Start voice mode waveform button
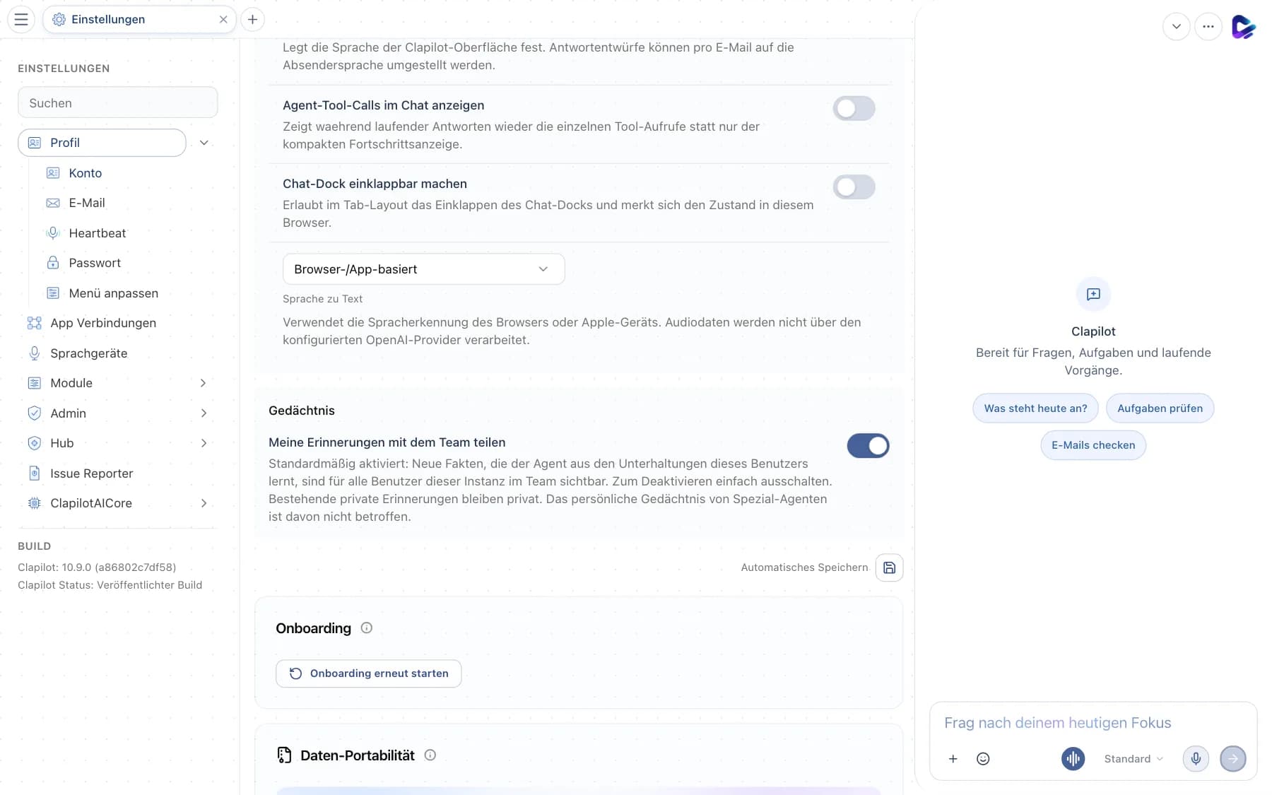This screenshot has height=795, width=1272. pos(1073,759)
